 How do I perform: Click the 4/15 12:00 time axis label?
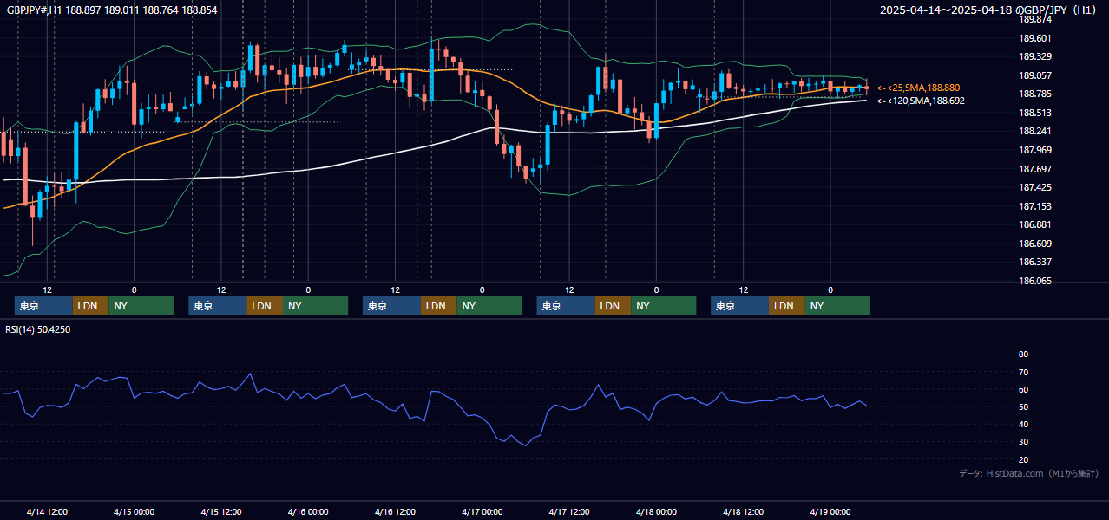tap(221, 511)
